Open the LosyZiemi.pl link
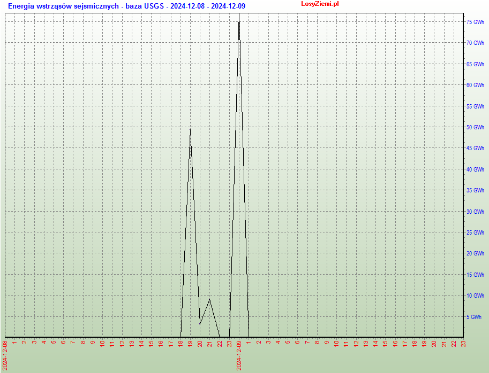 [320, 4]
